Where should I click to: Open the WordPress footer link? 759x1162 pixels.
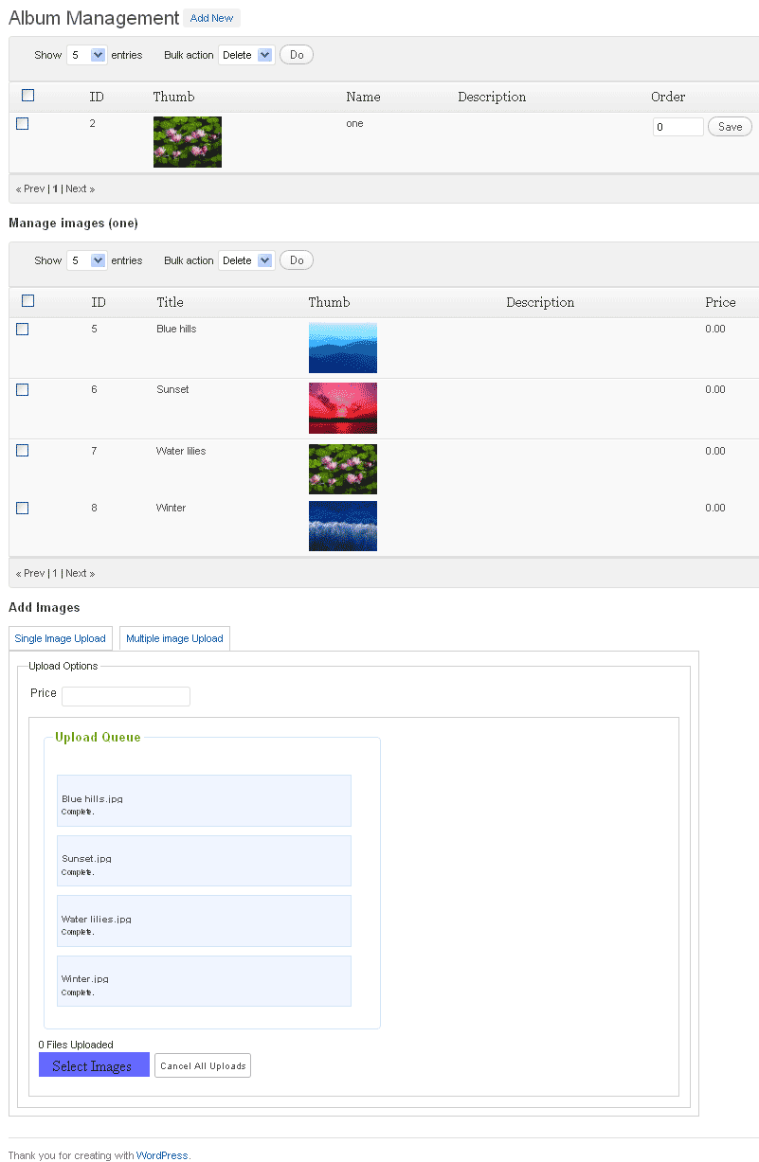point(162,1155)
